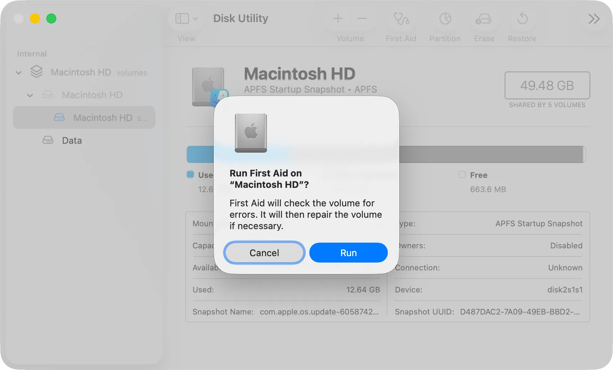Click the First Aid stethoscope icon

click(x=401, y=18)
